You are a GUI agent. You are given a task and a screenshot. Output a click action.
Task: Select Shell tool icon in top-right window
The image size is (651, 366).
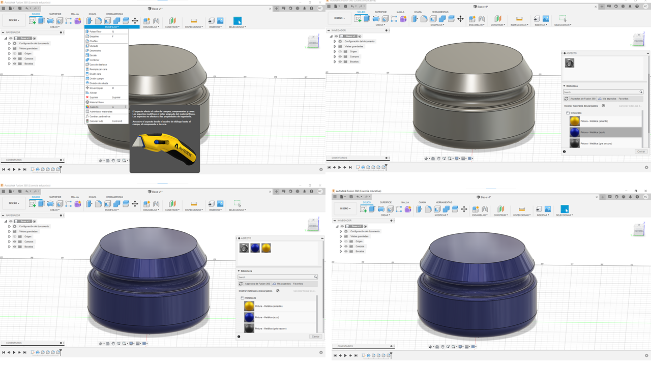433,19
